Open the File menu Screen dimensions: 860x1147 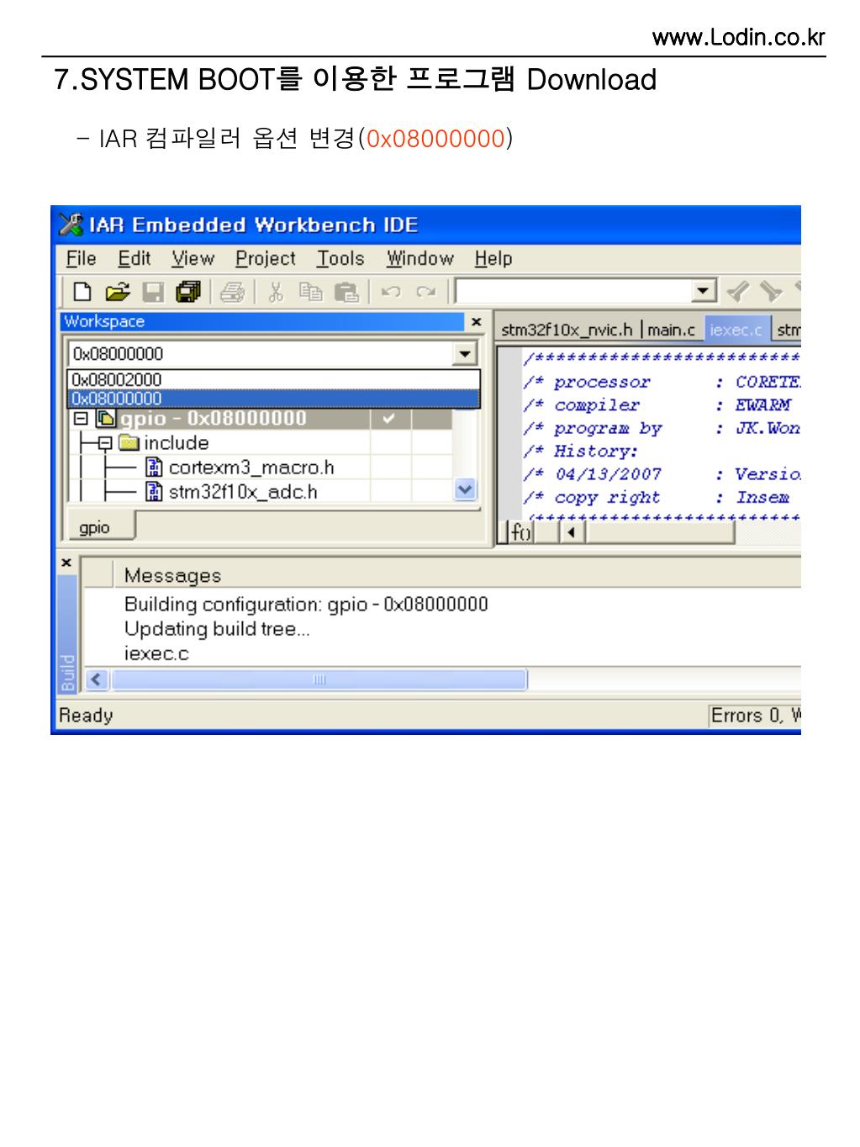pyautogui.click(x=81, y=258)
